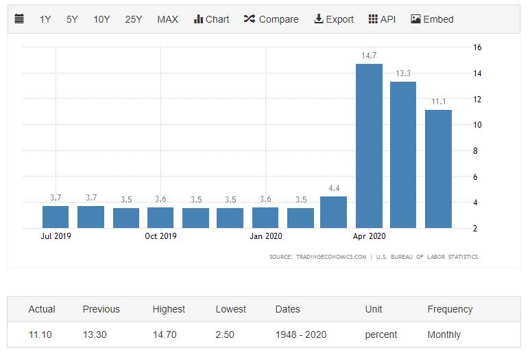Select the 10Y time range

click(x=101, y=19)
